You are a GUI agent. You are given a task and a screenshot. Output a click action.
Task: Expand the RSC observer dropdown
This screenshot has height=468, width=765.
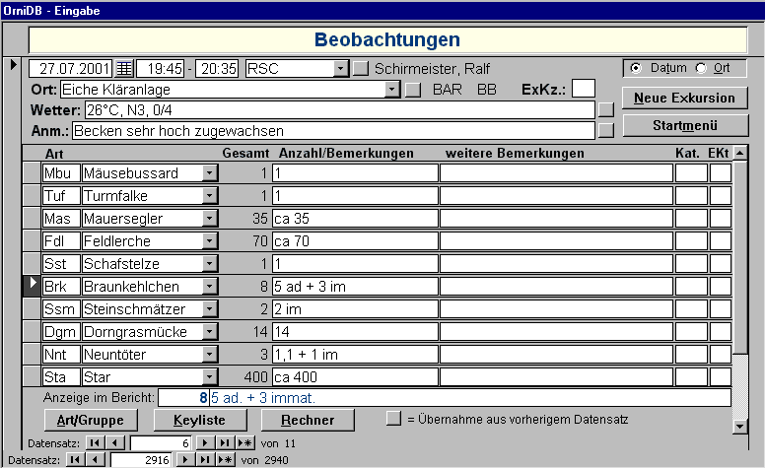[x=341, y=69]
